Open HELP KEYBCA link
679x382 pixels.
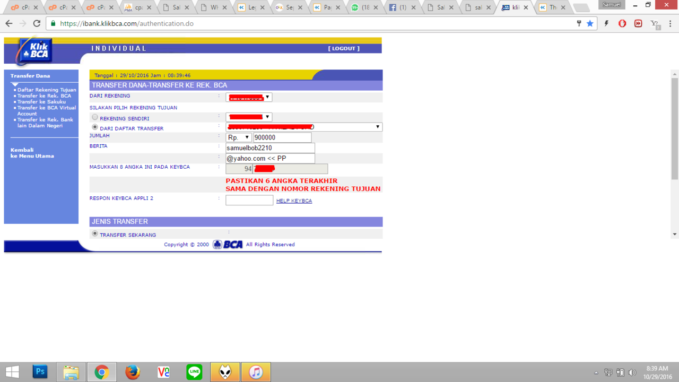click(294, 201)
